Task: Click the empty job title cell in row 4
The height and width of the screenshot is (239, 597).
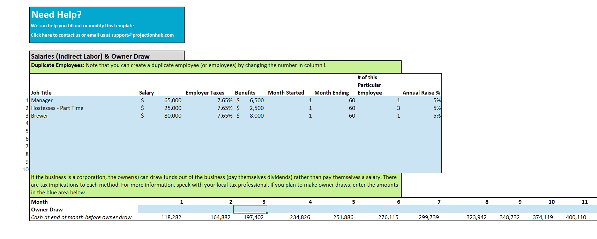Action: (84, 124)
